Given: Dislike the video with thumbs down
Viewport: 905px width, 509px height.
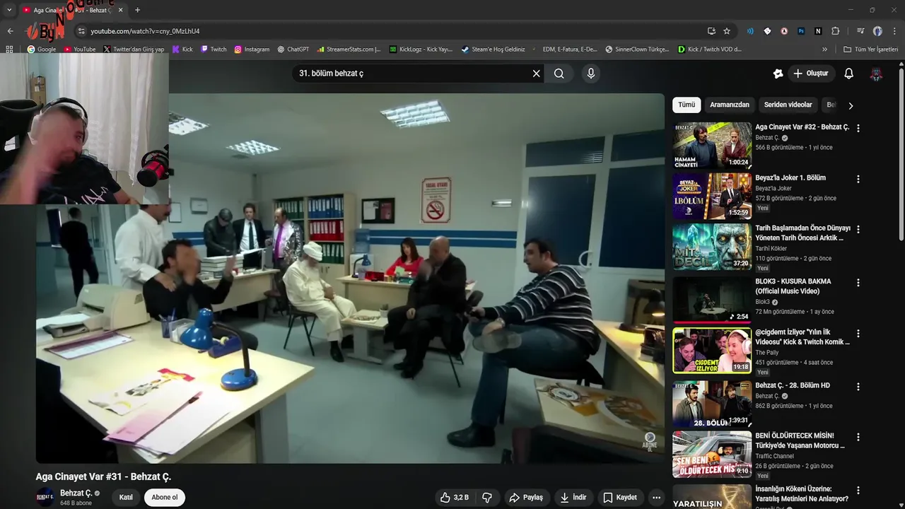Looking at the screenshot, I should click(487, 498).
